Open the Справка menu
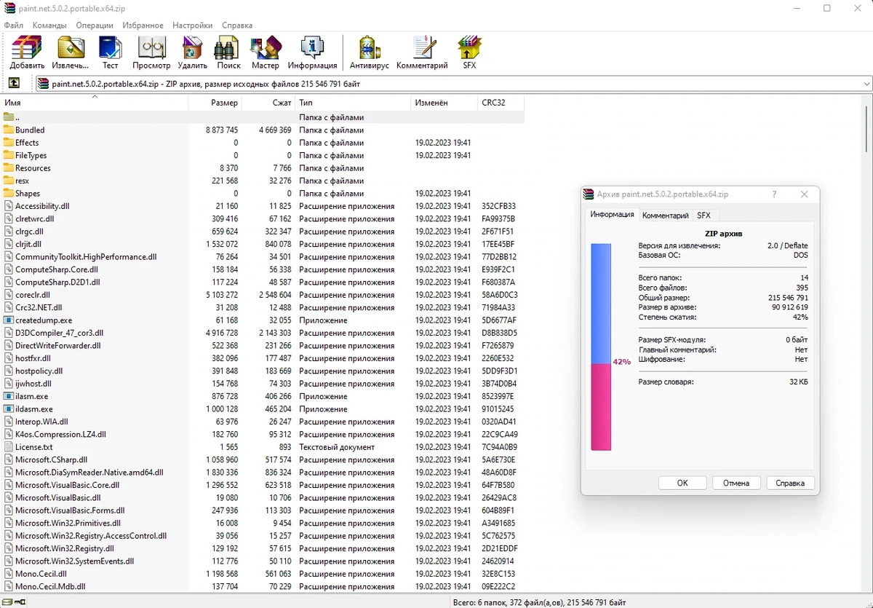This screenshot has height=608, width=873. (x=237, y=25)
